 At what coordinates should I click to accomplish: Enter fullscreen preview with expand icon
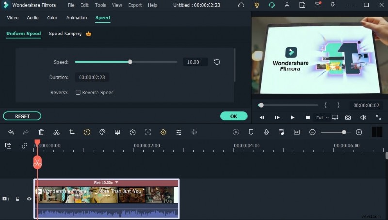click(x=378, y=118)
